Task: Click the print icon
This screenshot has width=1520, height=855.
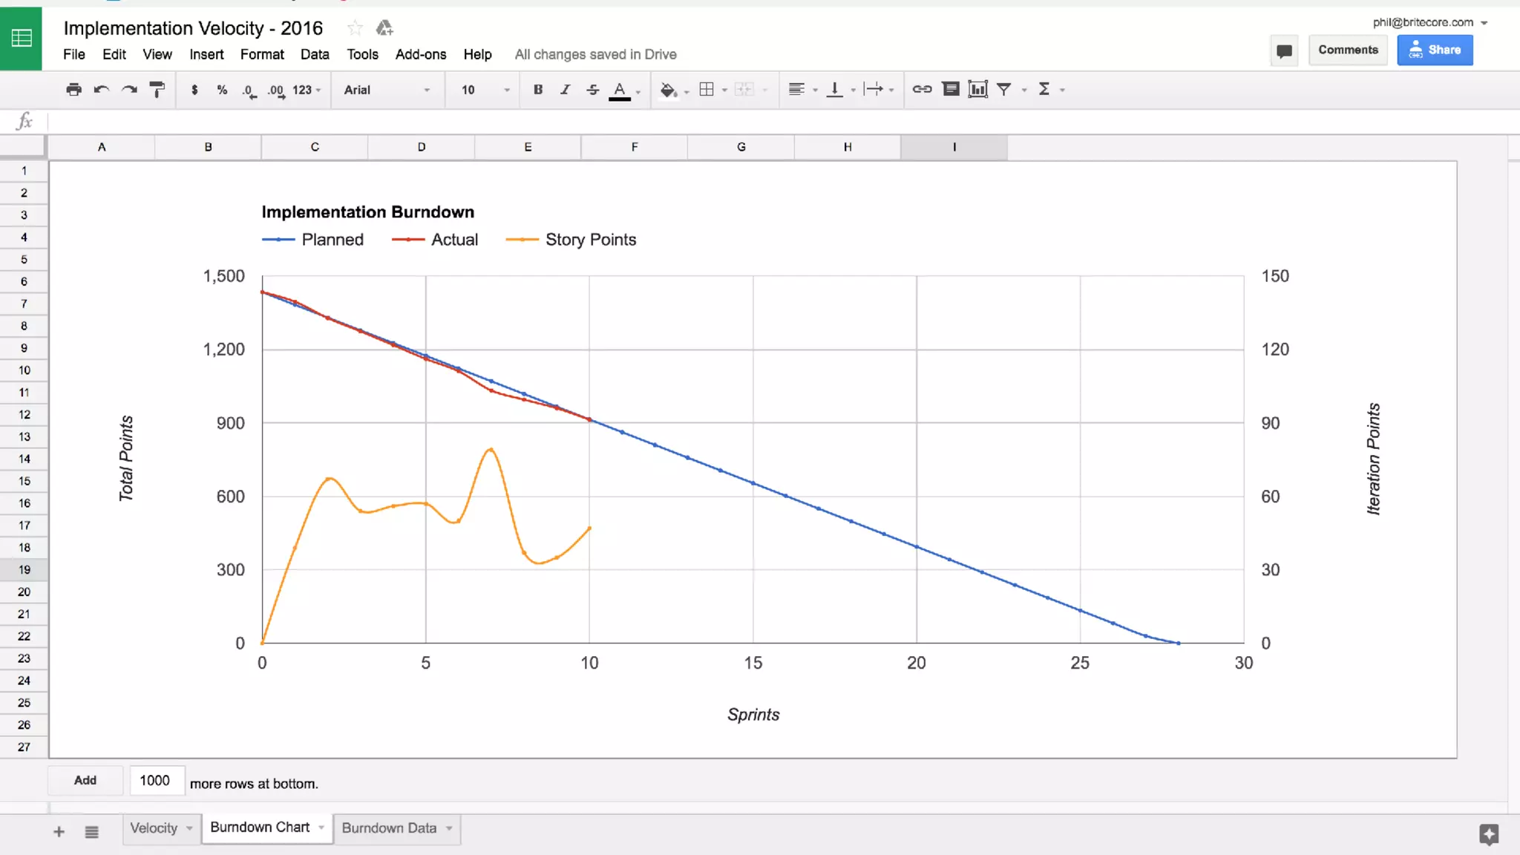Action: tap(73, 90)
